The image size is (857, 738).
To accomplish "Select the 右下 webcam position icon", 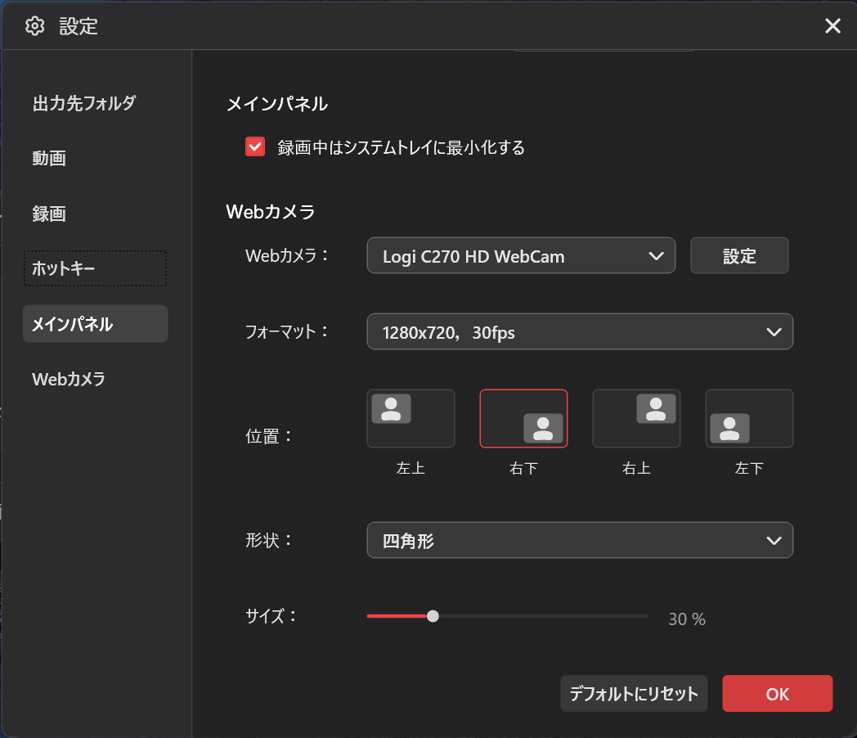I will [x=523, y=418].
